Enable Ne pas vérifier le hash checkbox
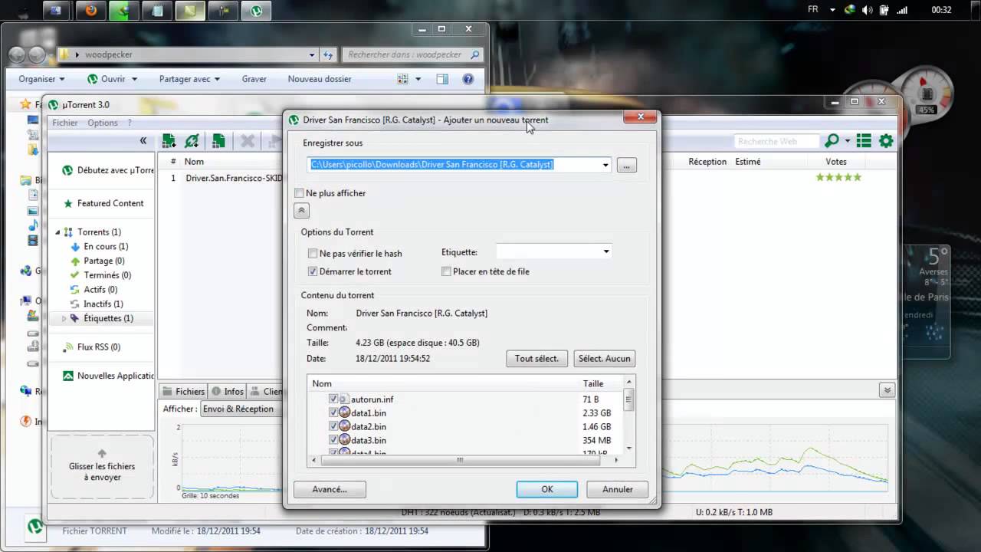This screenshot has width=981, height=552. click(x=313, y=254)
